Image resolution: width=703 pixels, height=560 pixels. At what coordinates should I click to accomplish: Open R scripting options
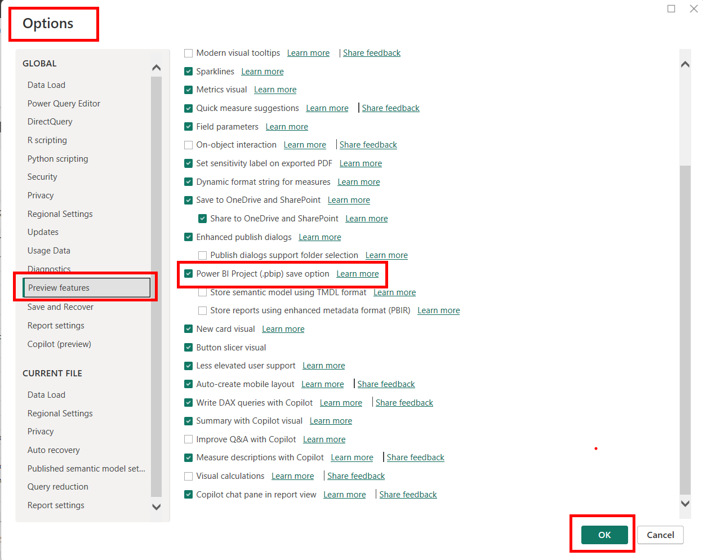pos(47,140)
